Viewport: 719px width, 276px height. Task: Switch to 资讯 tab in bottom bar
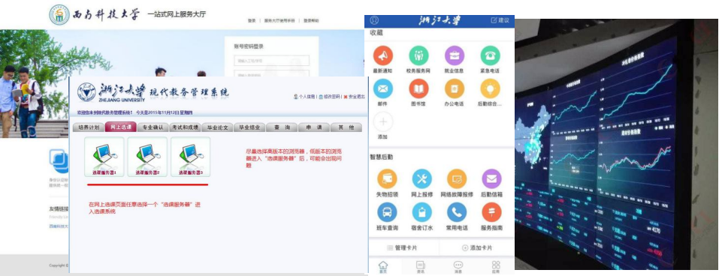[421, 267]
